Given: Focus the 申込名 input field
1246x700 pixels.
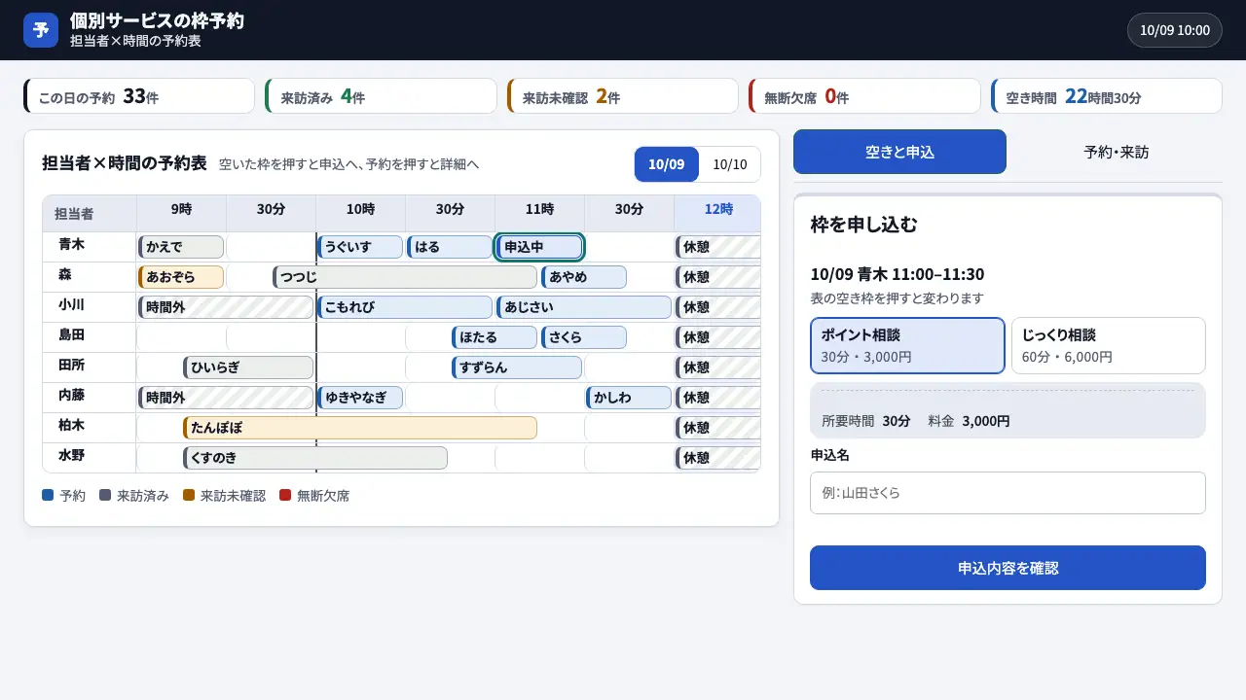Looking at the screenshot, I should point(1008,493).
